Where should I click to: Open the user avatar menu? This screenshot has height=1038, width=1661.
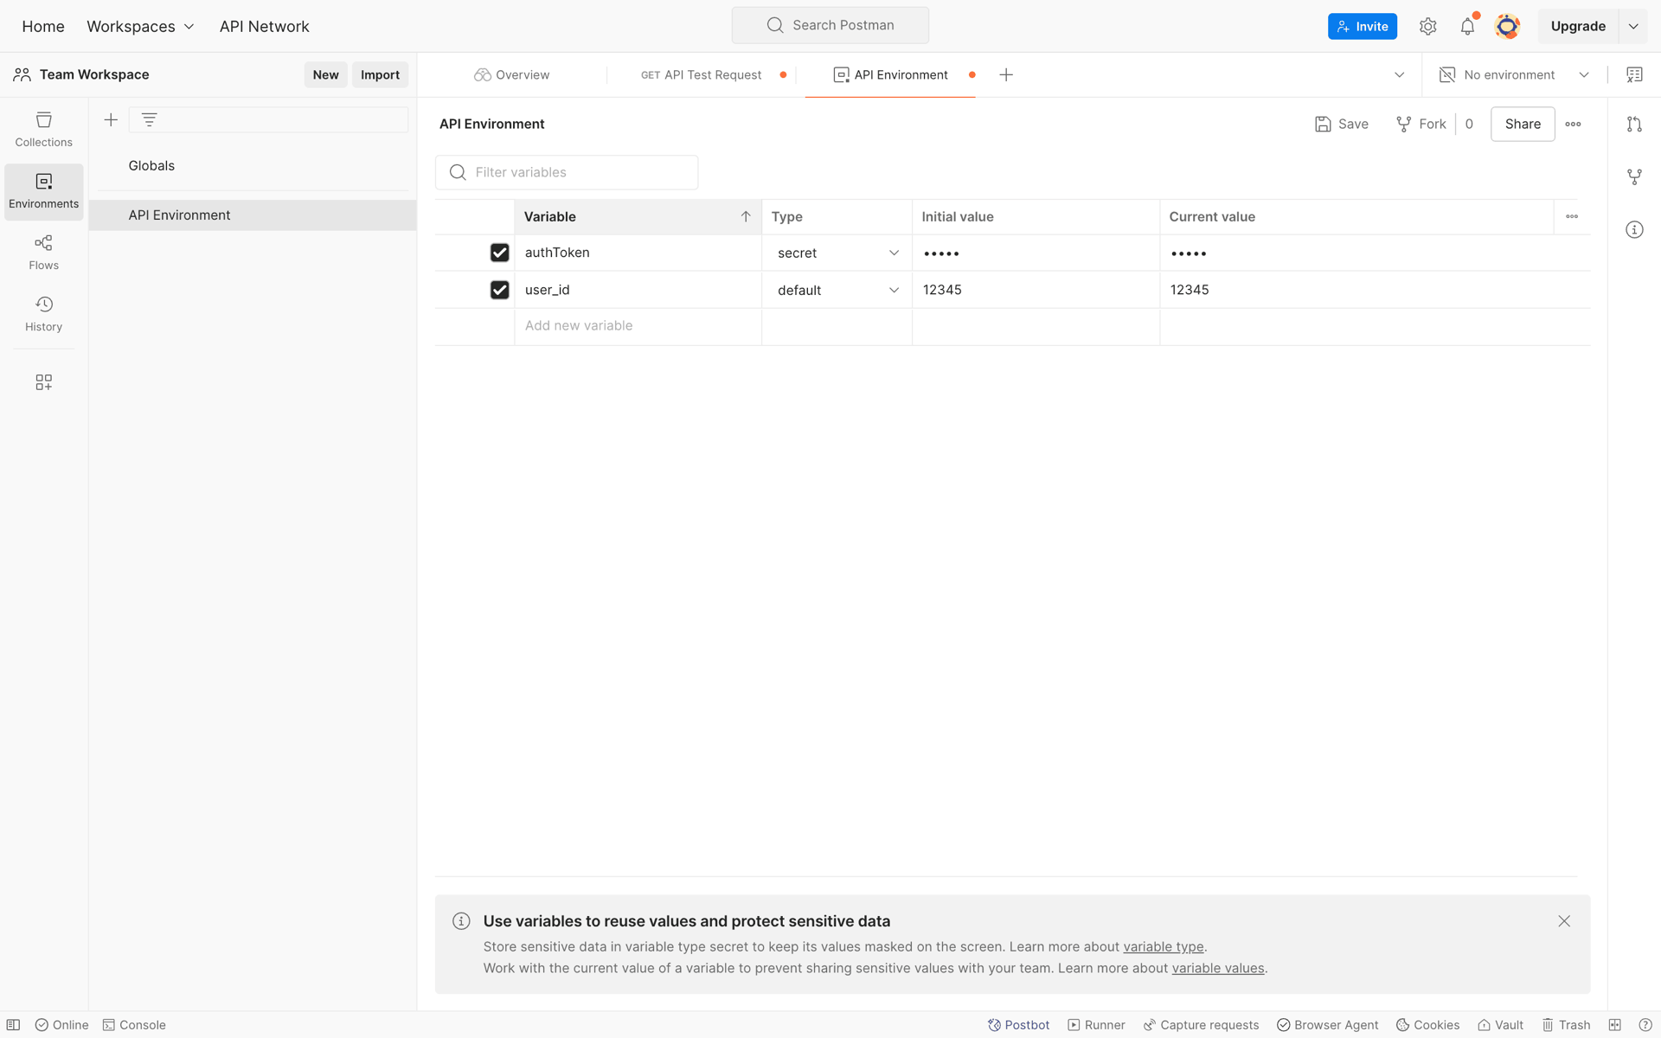point(1507,26)
